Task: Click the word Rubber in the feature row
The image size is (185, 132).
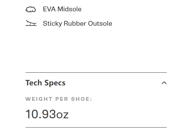Action: point(75,23)
